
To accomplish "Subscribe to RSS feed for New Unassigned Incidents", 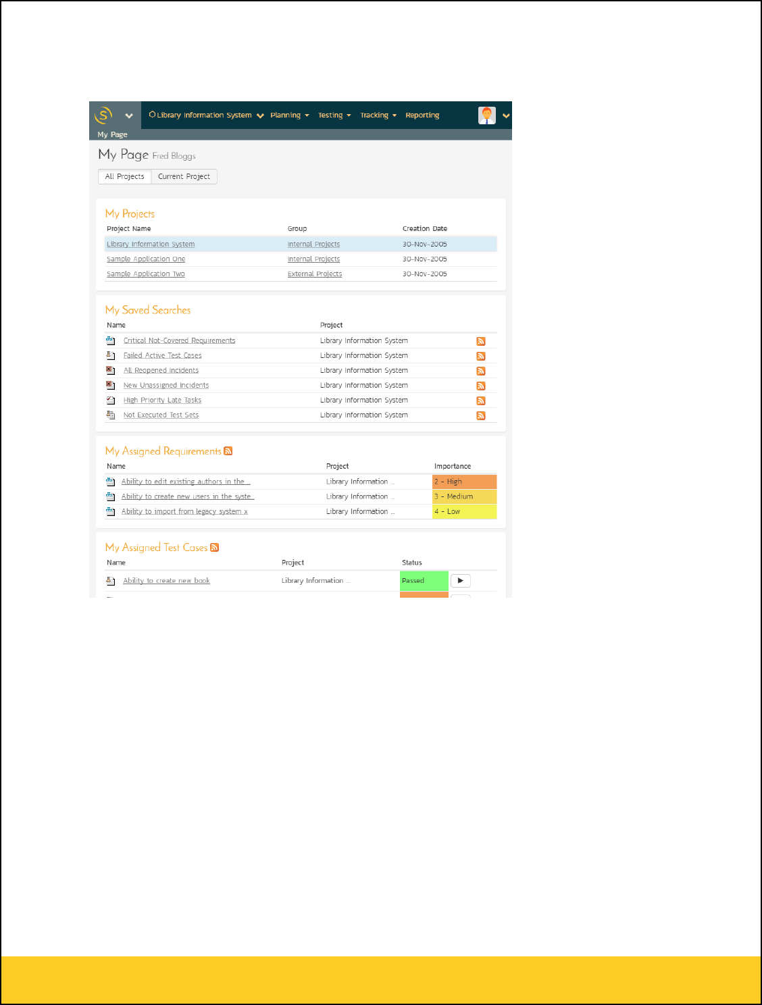I will coord(481,386).
